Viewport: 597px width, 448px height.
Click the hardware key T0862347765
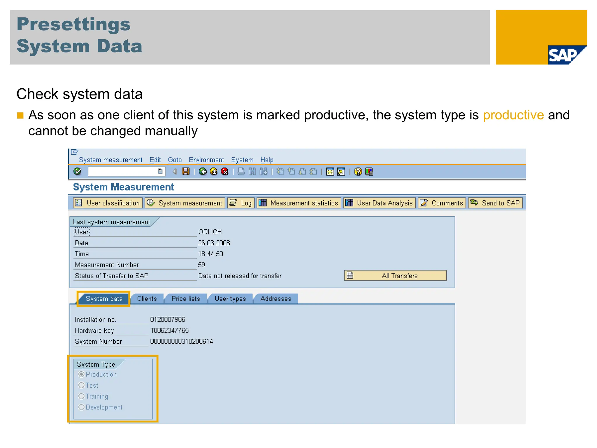(x=170, y=330)
